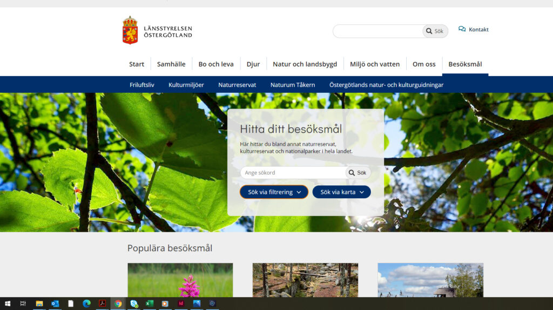Image resolution: width=553 pixels, height=310 pixels.
Task: Open Microsoft Edge from the taskbar
Action: (x=86, y=304)
